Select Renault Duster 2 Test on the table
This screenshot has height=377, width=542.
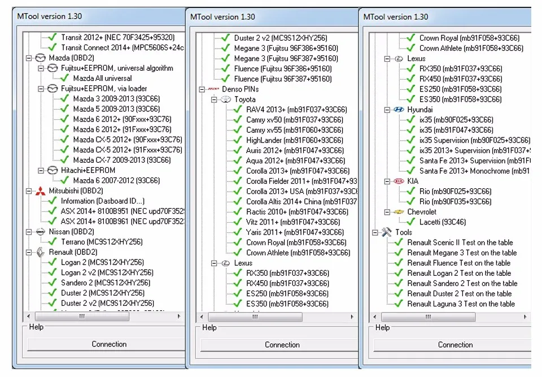459,293
